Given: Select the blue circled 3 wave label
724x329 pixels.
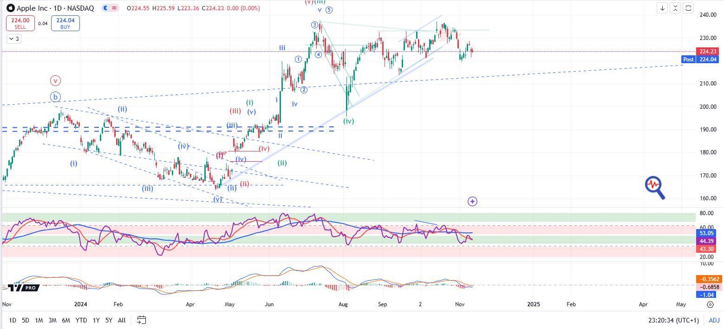Looking at the screenshot, I should 314,25.
